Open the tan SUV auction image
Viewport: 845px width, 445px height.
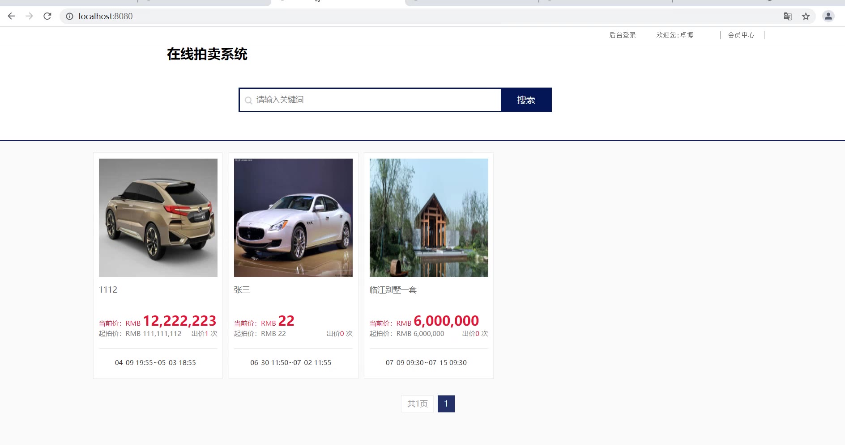(x=158, y=218)
